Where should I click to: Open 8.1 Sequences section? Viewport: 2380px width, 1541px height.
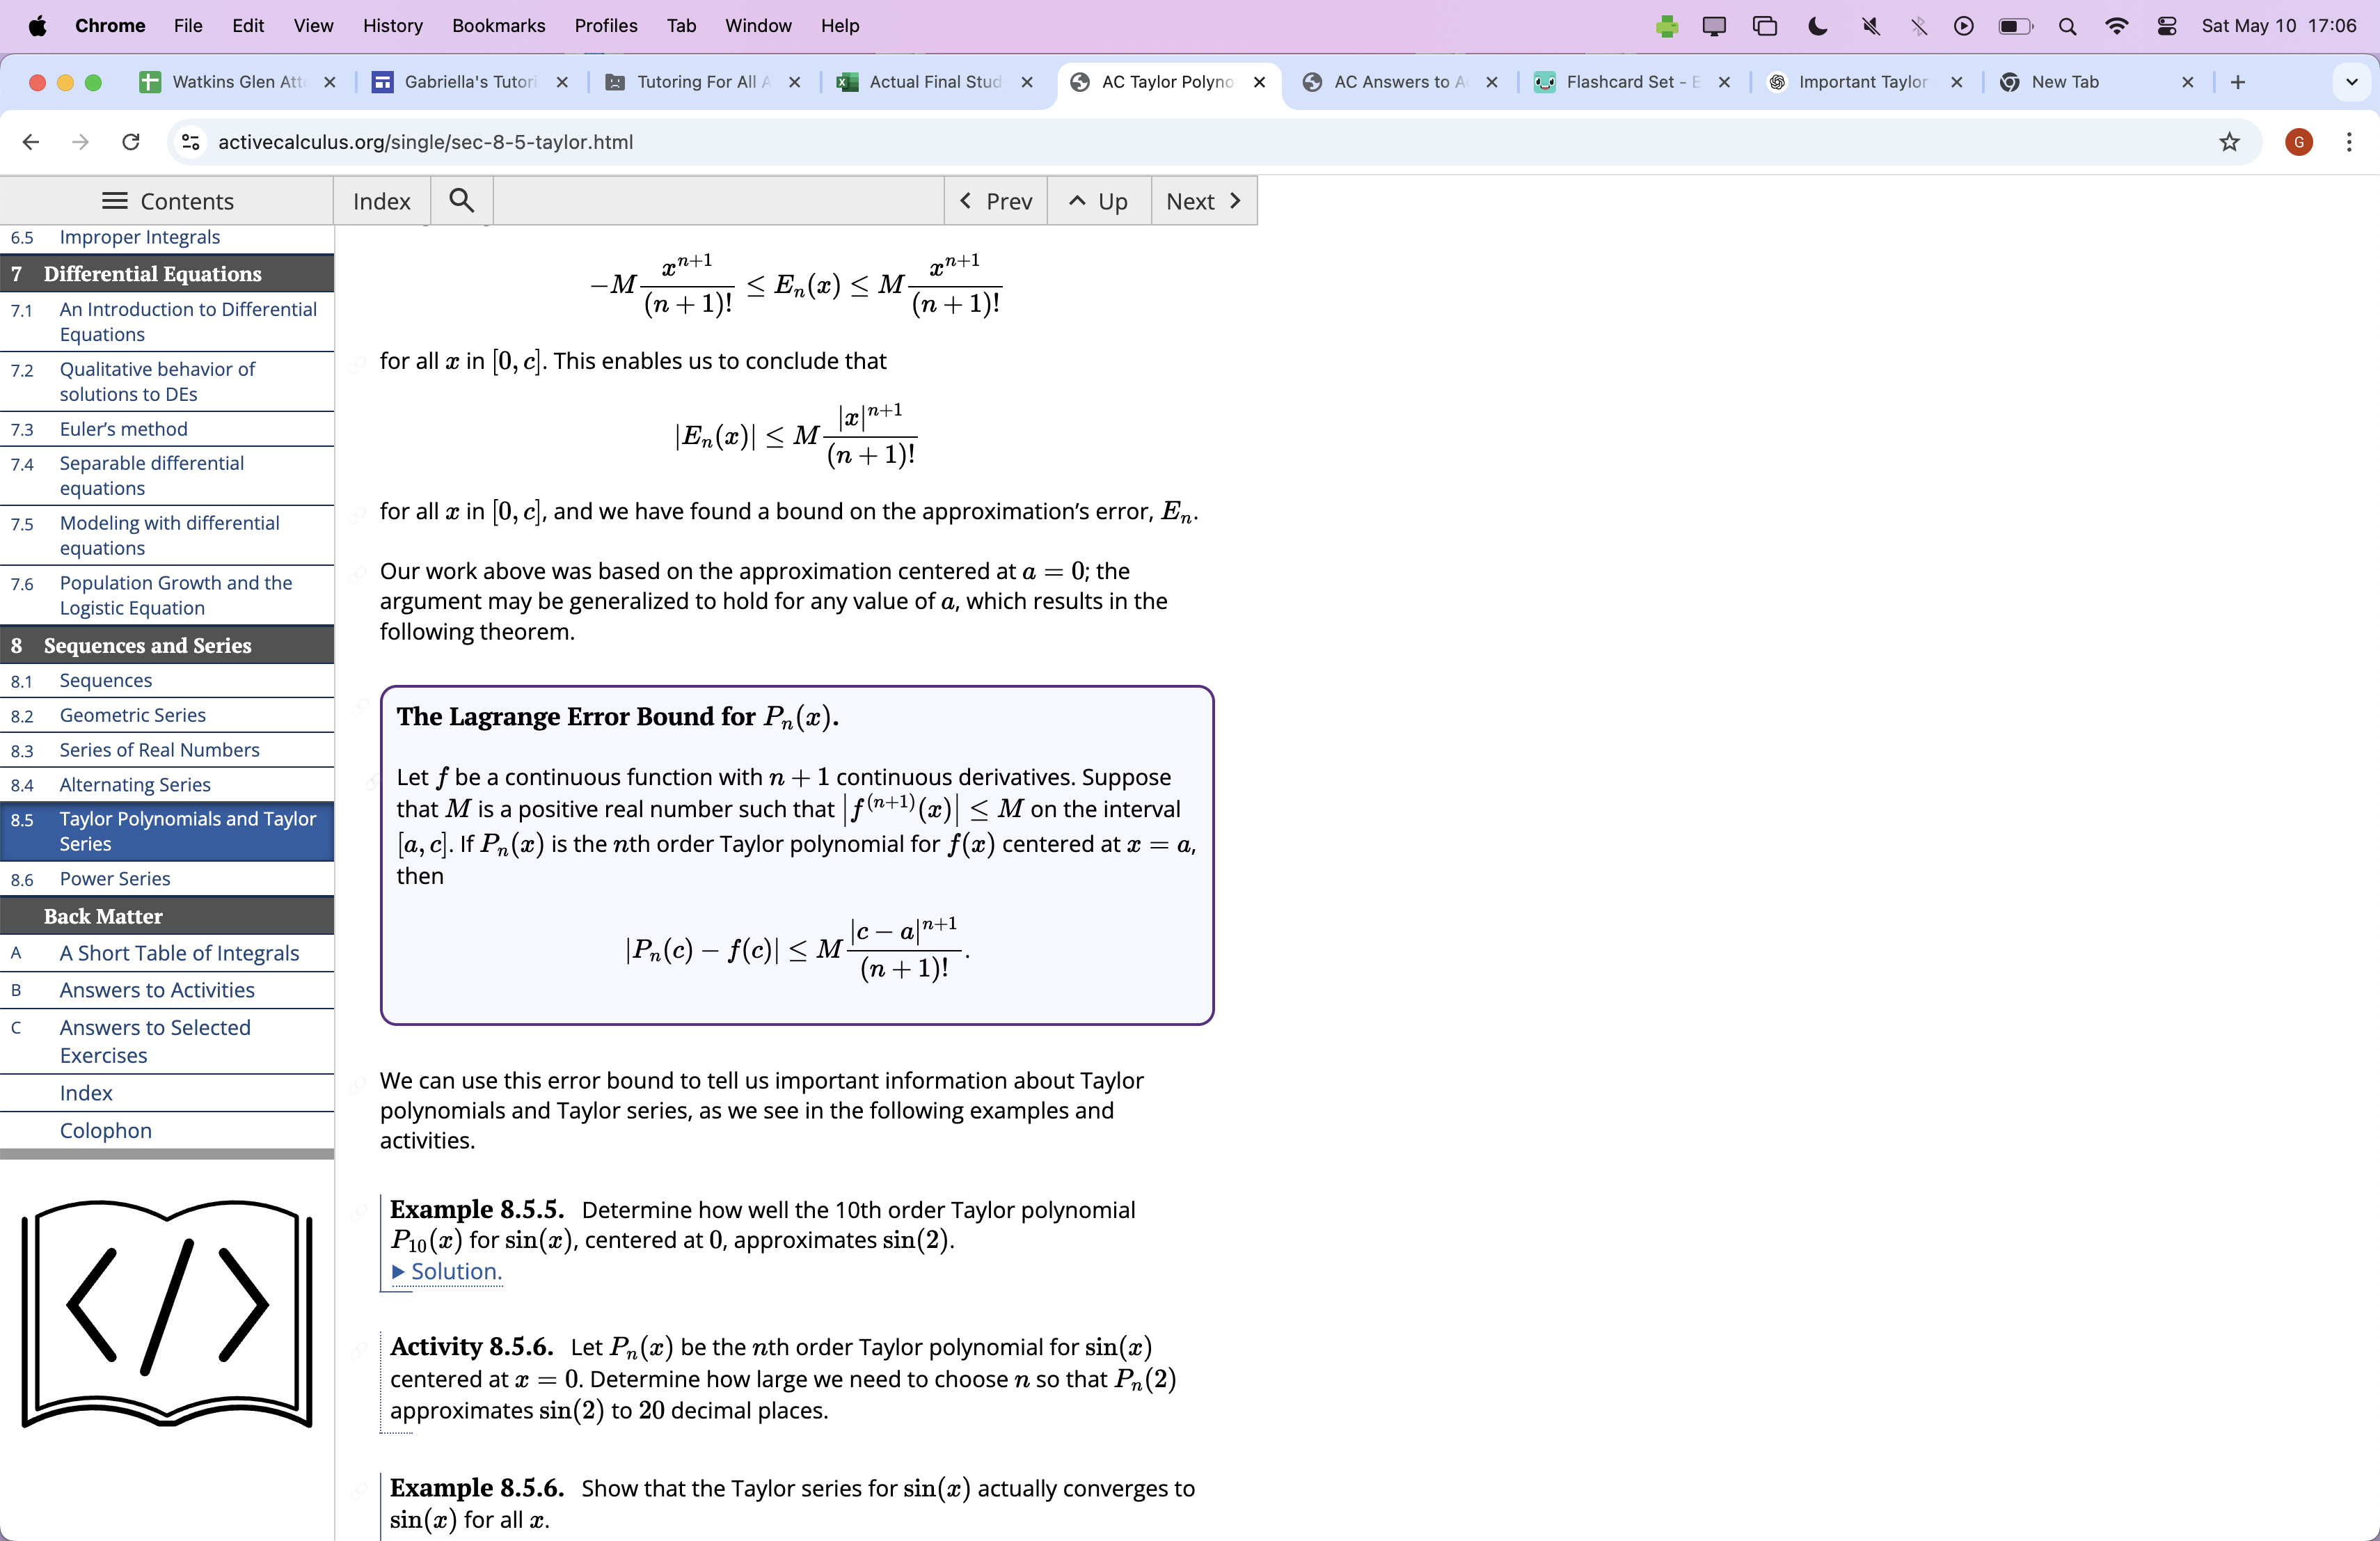pos(105,681)
